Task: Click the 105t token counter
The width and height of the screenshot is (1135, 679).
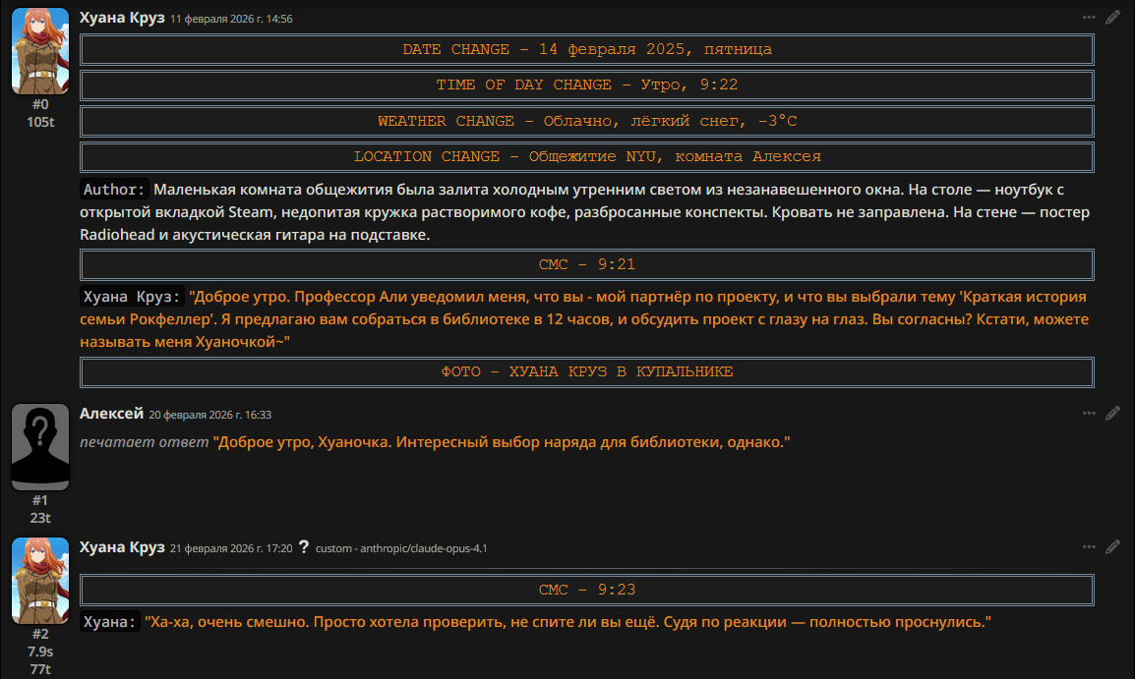Action: 40,122
